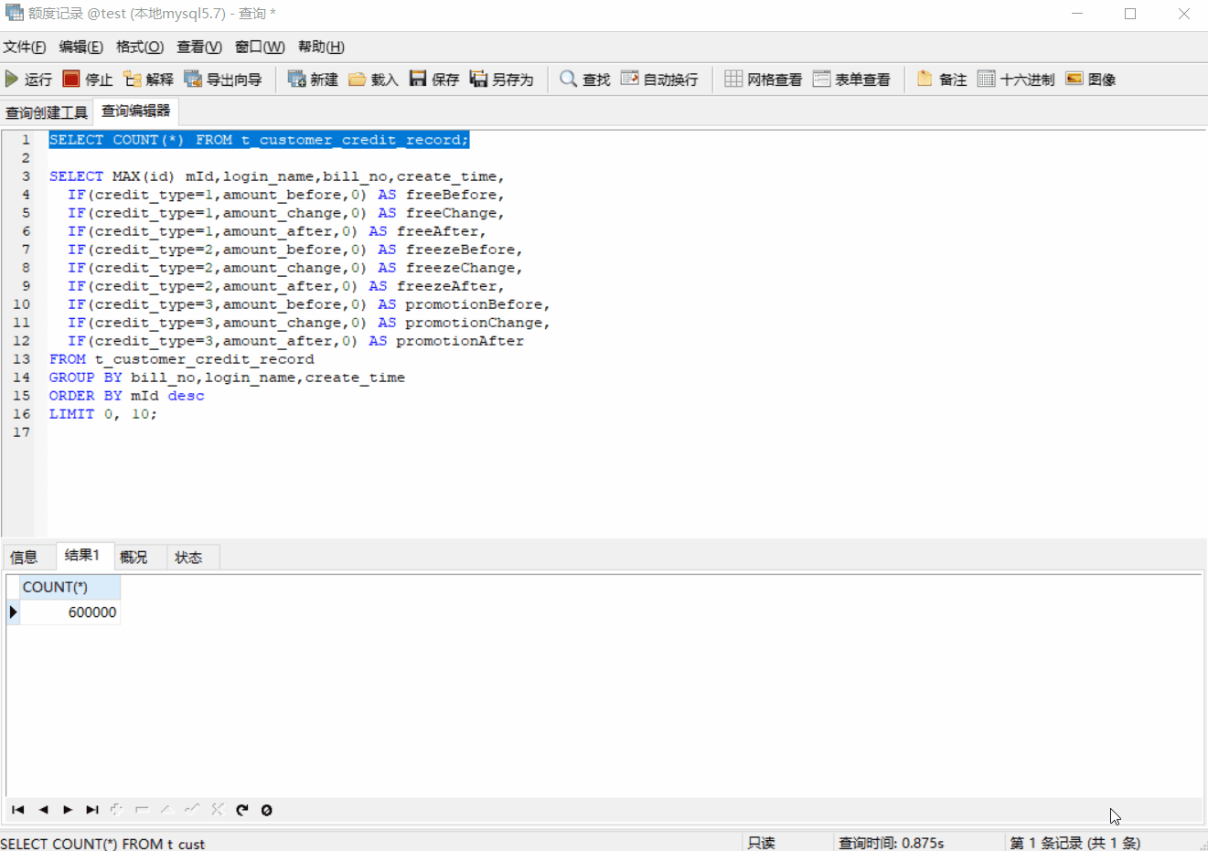Switch to the 查询创建工具 tab
Image resolution: width=1208 pixels, height=851 pixels.
[x=47, y=112]
